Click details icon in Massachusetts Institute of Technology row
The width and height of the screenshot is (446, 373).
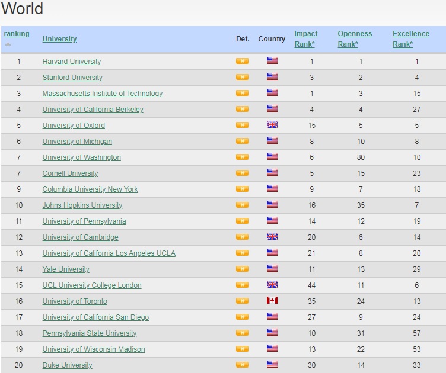click(242, 93)
